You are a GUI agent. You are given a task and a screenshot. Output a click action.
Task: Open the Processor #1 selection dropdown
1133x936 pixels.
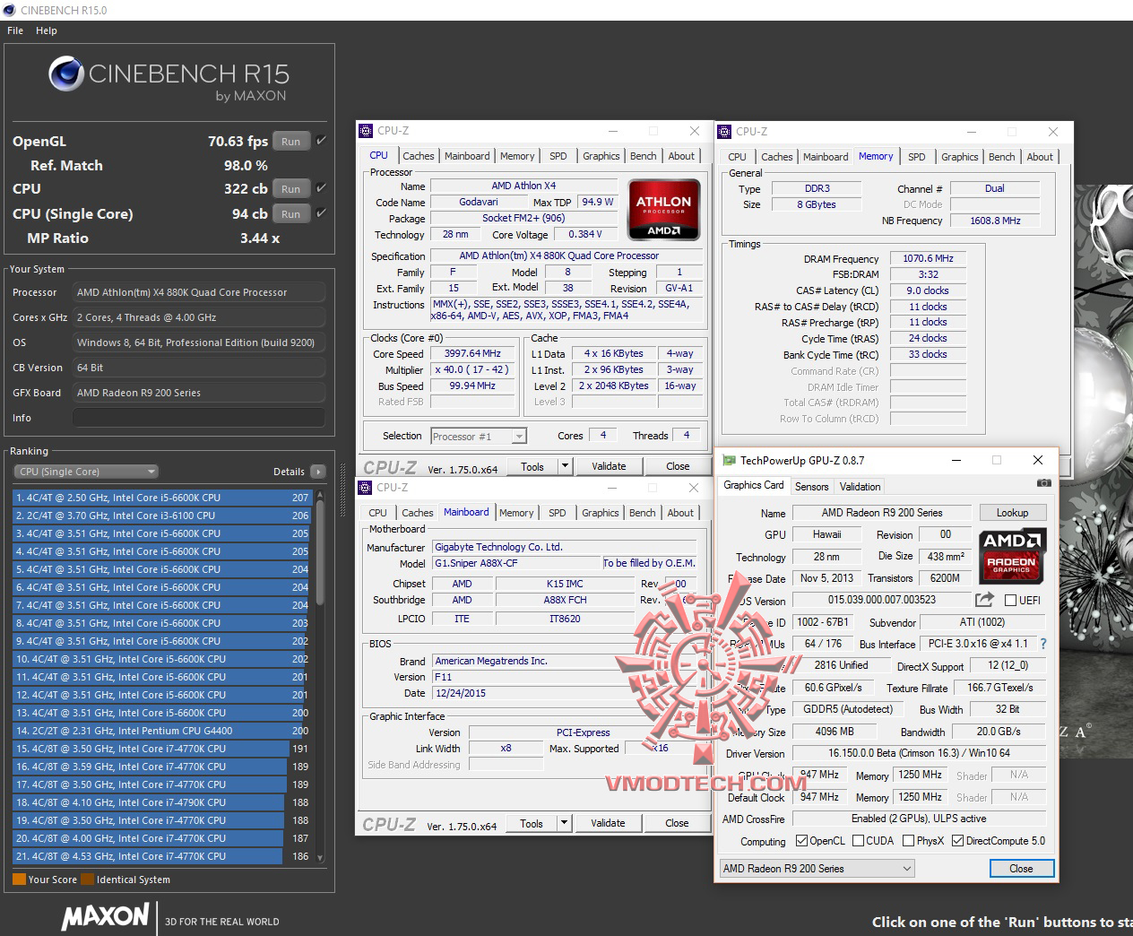[x=479, y=437]
